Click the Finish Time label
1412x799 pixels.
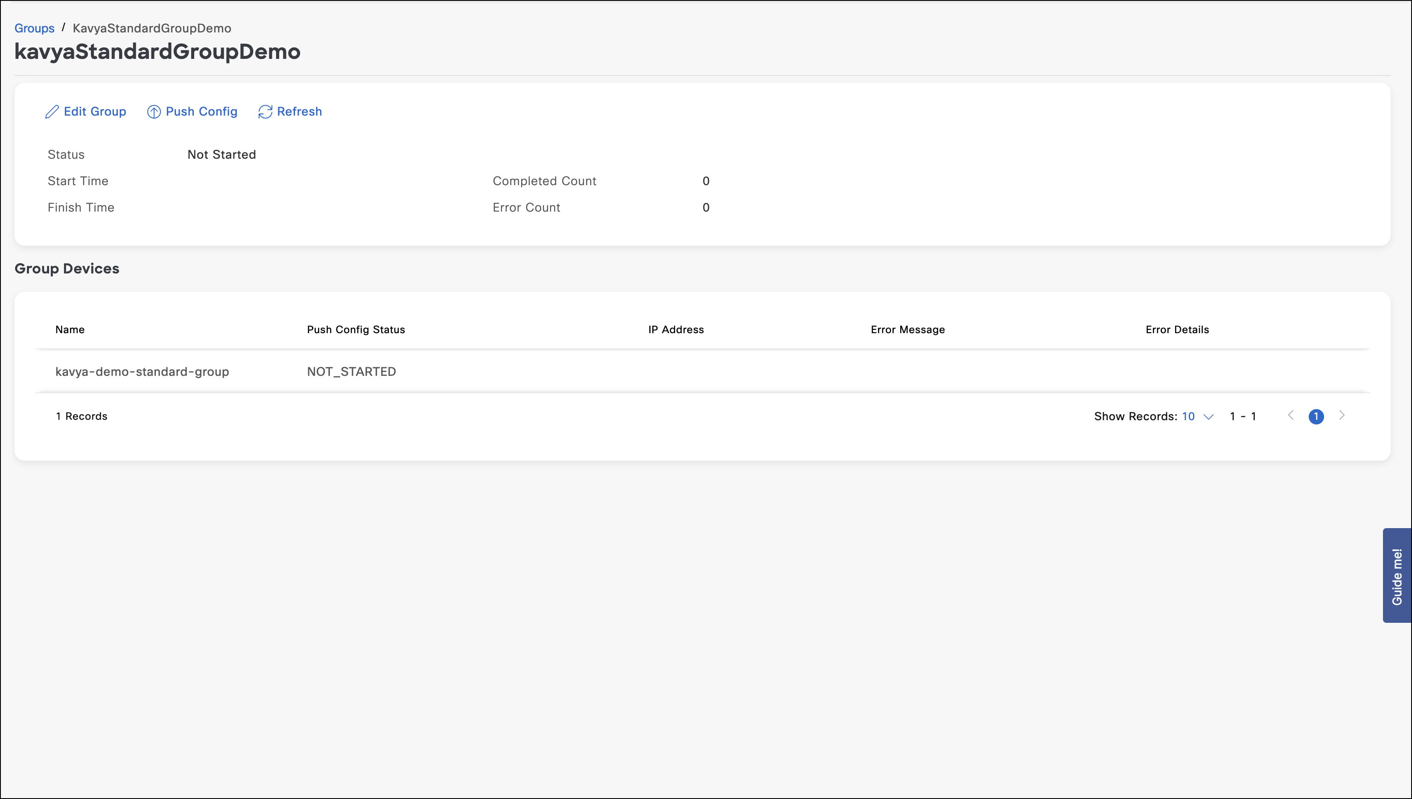coord(81,207)
